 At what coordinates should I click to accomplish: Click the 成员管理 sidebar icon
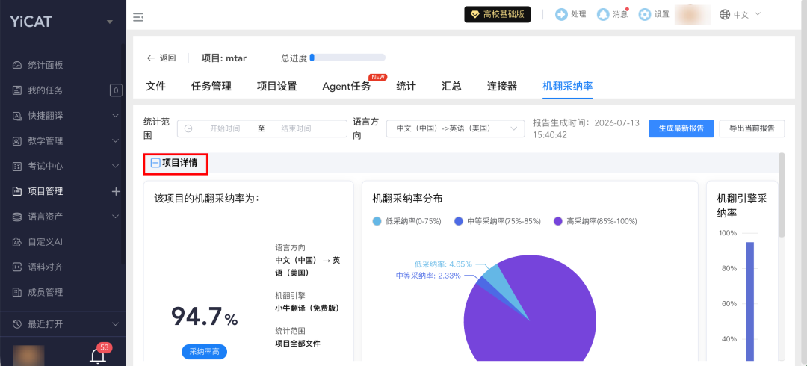point(17,292)
